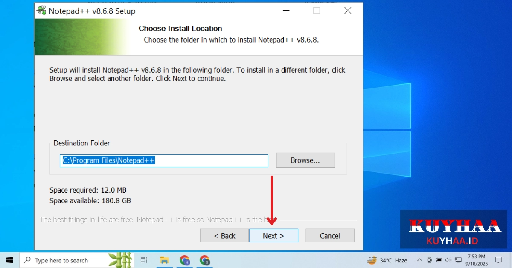Click the 'Space available: 180.8 GB' text

[x=90, y=200]
